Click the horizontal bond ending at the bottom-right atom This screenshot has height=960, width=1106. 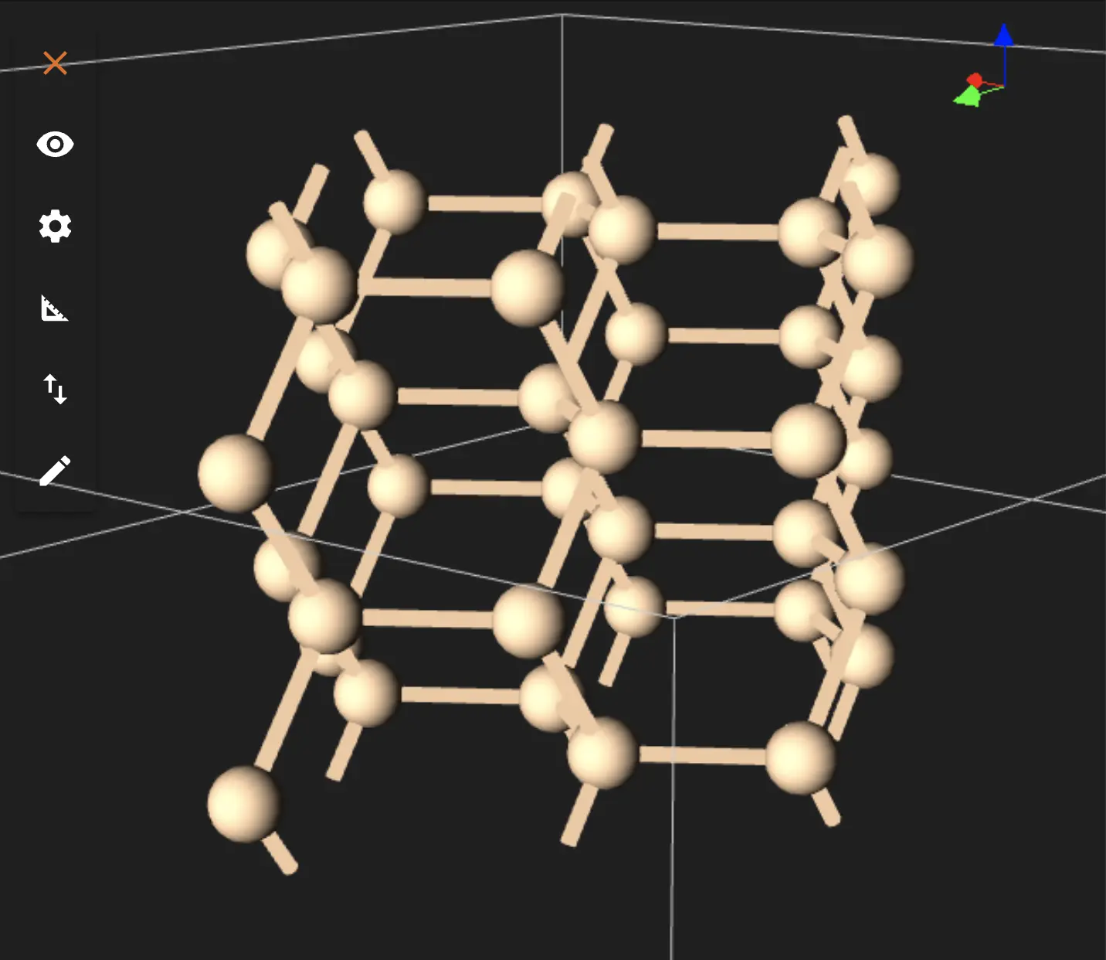701,755
